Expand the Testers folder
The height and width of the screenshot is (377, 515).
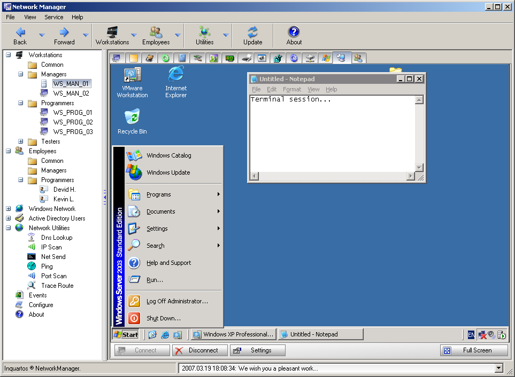pyautogui.click(x=21, y=142)
